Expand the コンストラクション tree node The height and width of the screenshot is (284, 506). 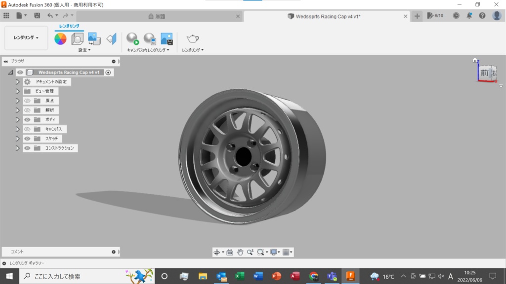(17, 148)
